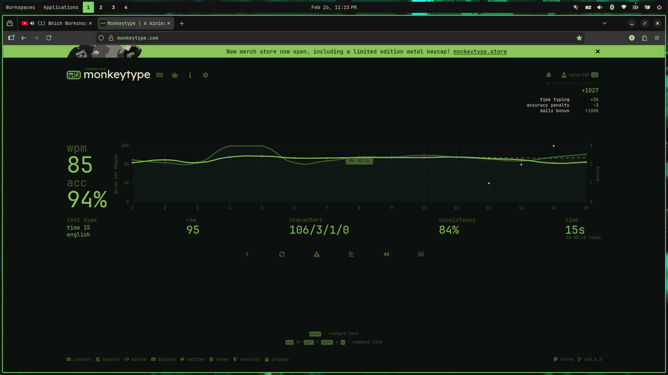The width and height of the screenshot is (668, 375).
Task: Toggle the words history list icon
Action: (x=351, y=254)
